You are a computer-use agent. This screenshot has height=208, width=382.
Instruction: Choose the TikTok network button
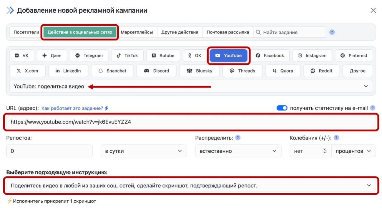[x=127, y=56]
